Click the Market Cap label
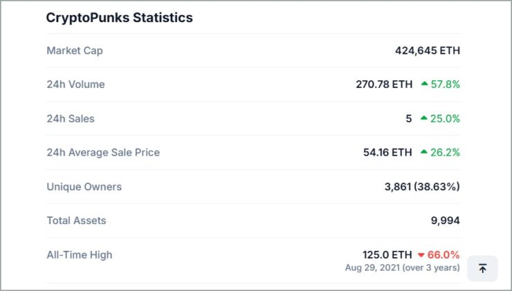Screen dimensions: 512x291 [75, 50]
